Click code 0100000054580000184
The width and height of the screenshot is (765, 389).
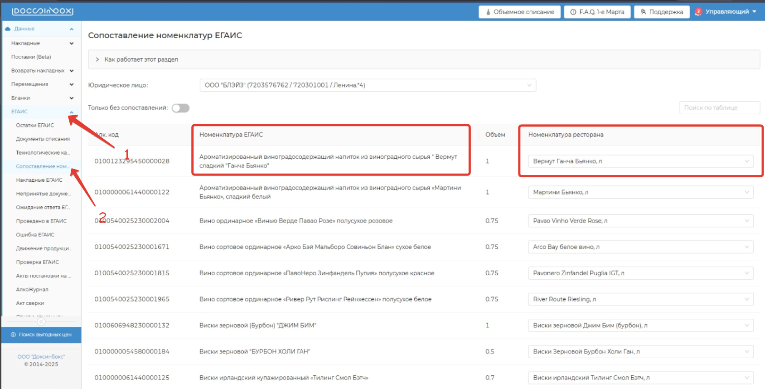(x=132, y=351)
